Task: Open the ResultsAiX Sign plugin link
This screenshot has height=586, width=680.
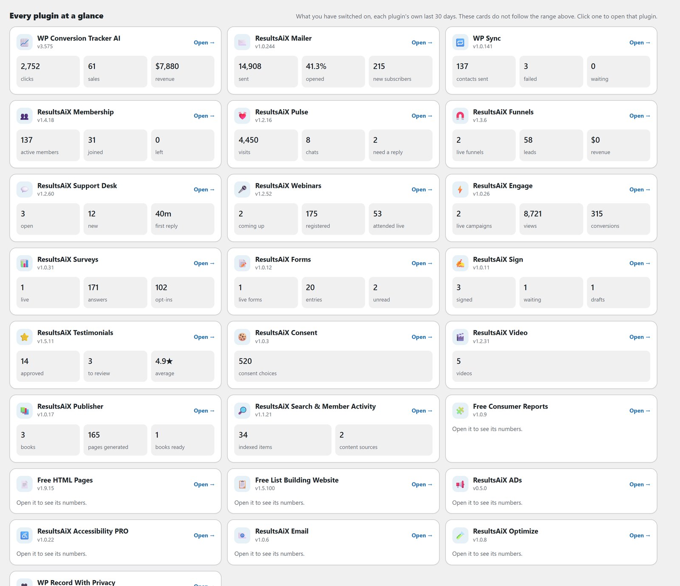Action: (640, 263)
